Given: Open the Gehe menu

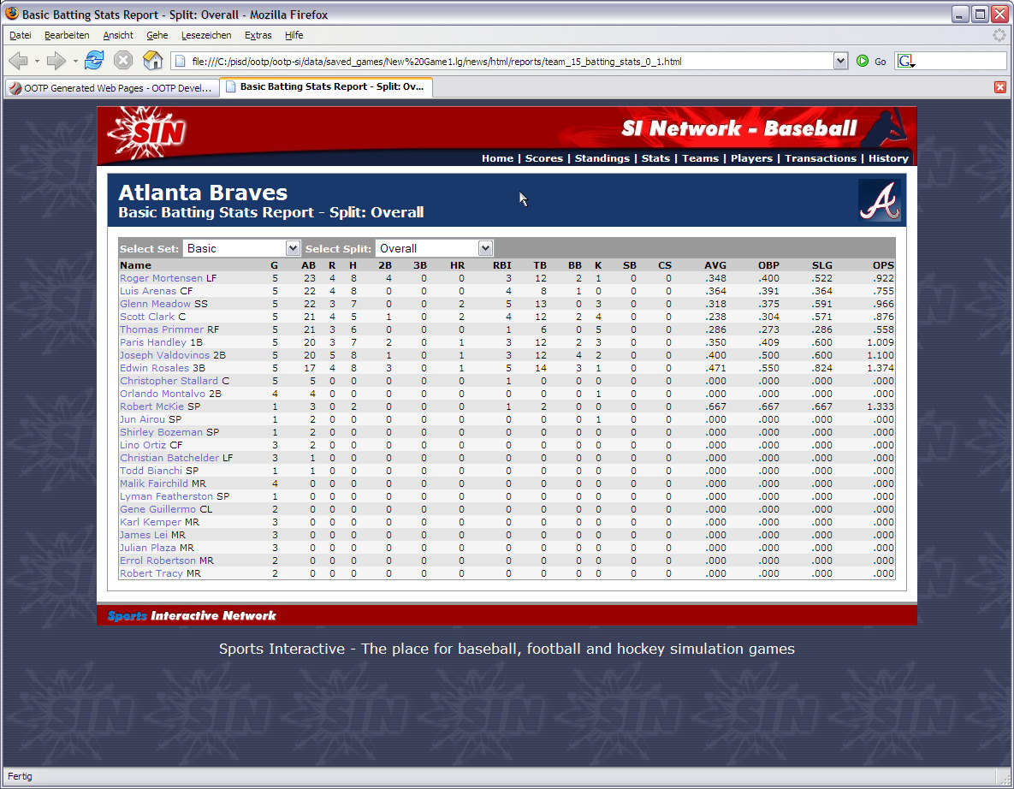Looking at the screenshot, I should click(157, 36).
